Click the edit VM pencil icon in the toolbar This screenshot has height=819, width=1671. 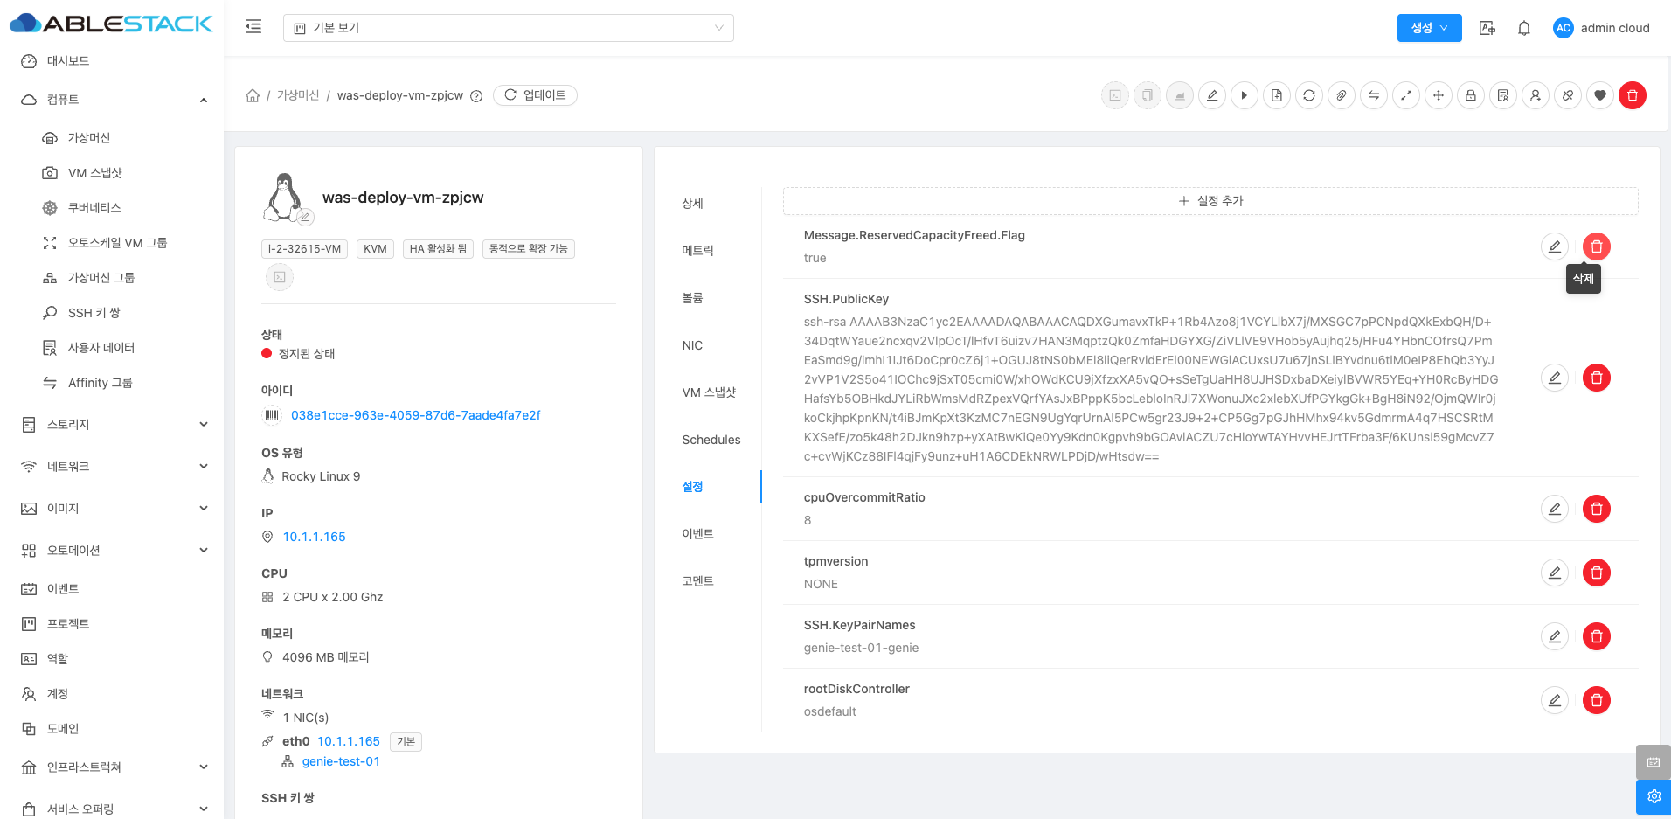1211,95
